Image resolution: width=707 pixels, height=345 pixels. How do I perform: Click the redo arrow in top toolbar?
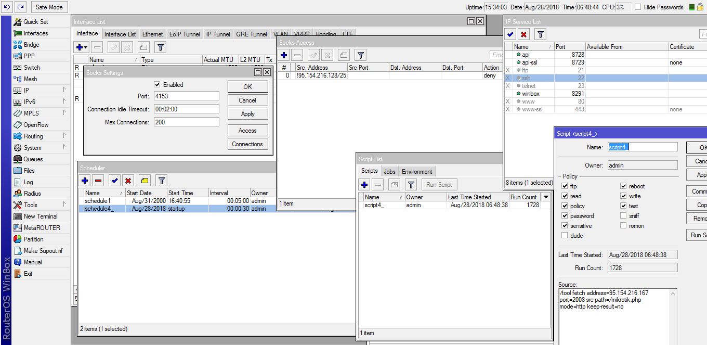click(20, 7)
